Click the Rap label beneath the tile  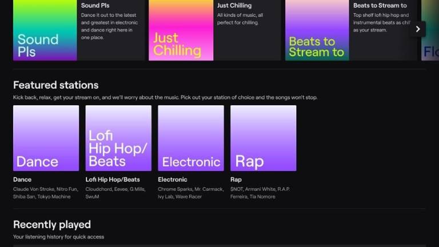click(x=236, y=180)
